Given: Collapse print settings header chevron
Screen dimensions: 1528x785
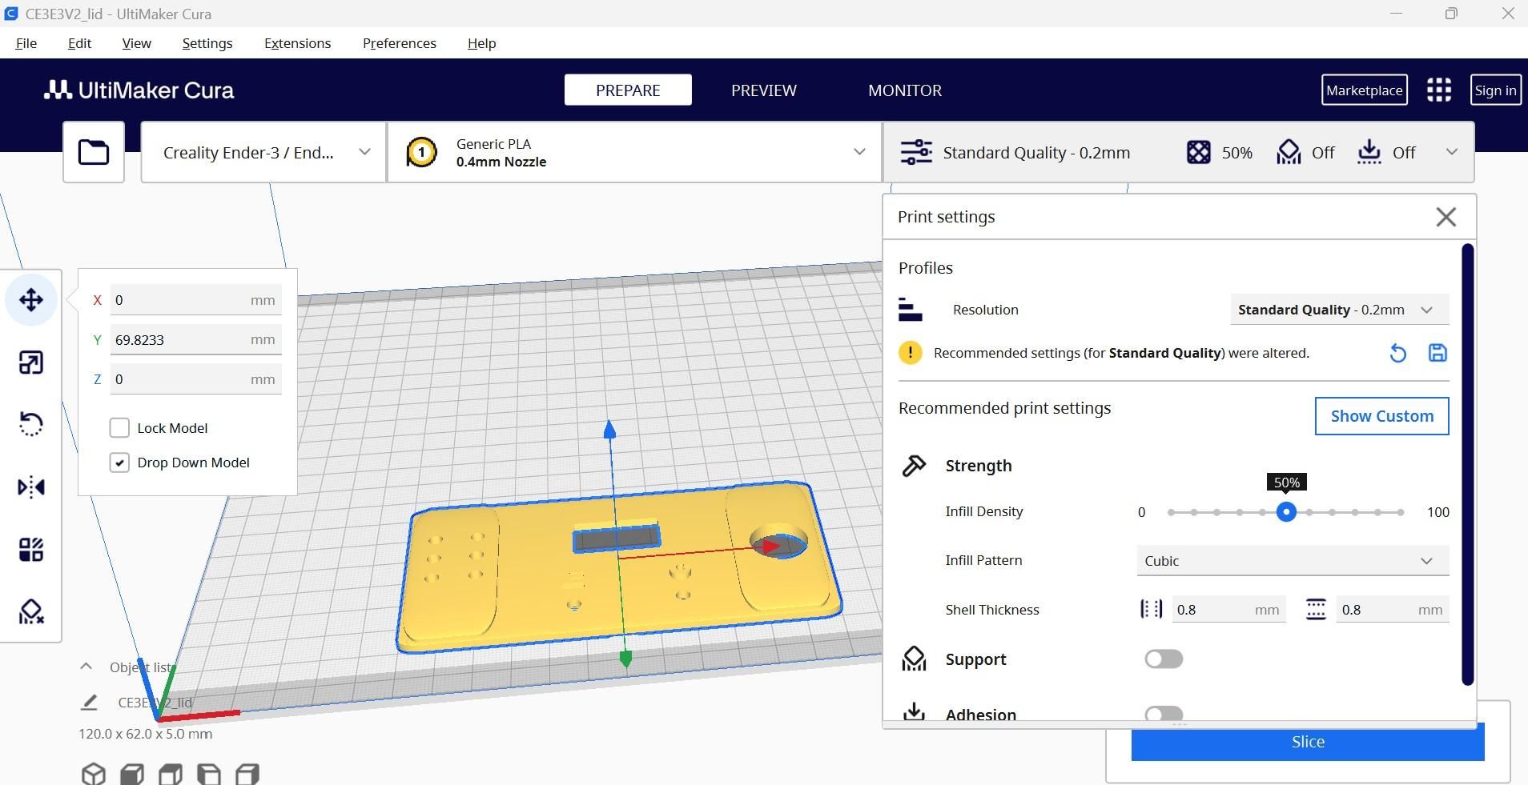Looking at the screenshot, I should 1451,152.
